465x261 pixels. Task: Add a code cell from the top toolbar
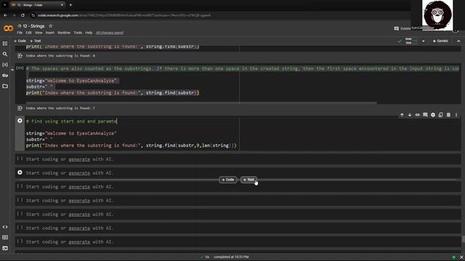20,41
